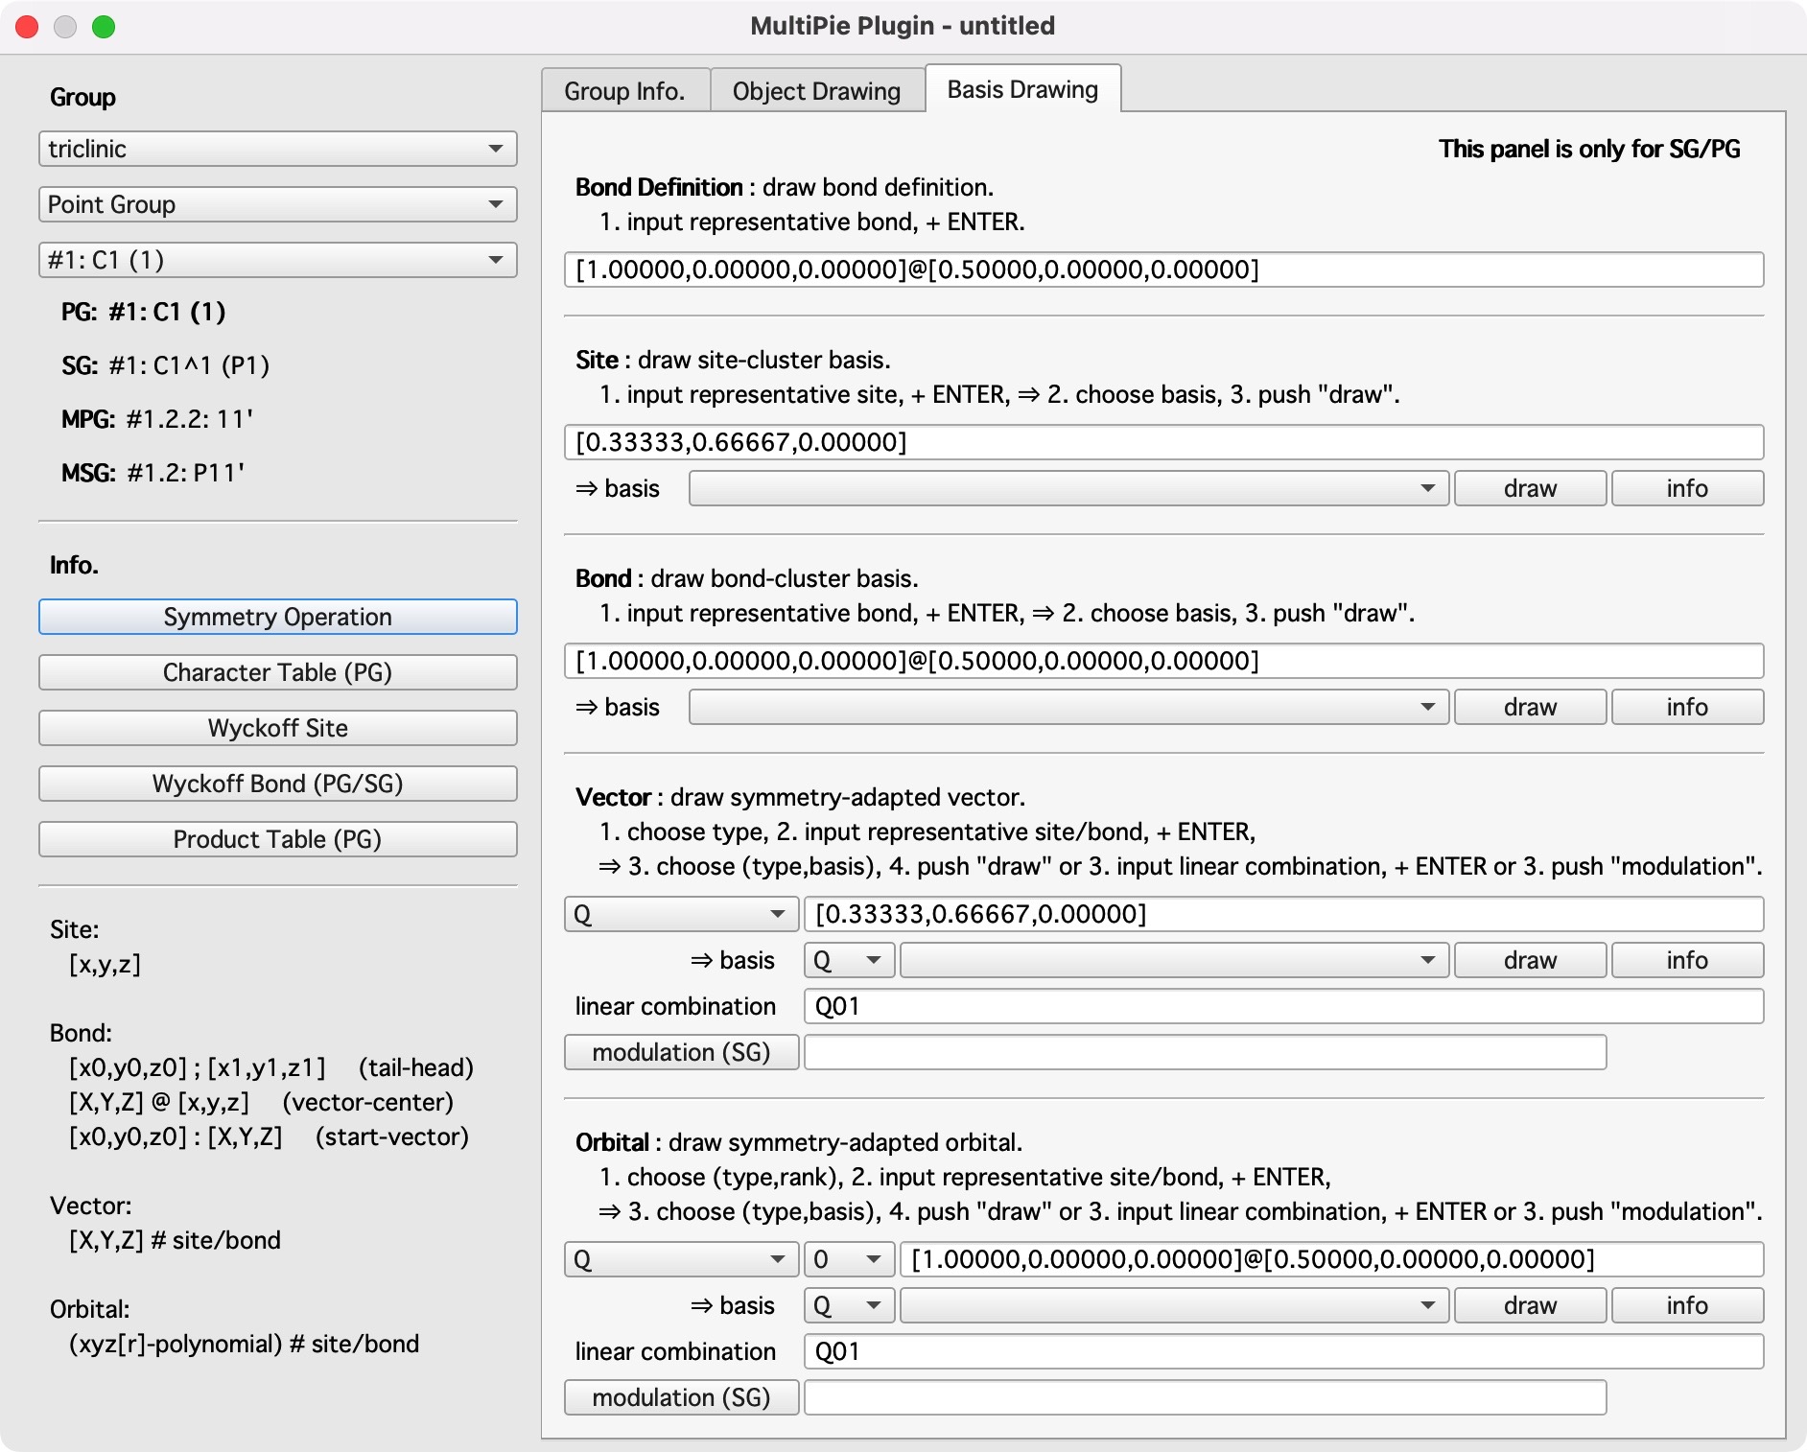
Task: Expand the Bond basis dropdown
Action: point(1068,707)
